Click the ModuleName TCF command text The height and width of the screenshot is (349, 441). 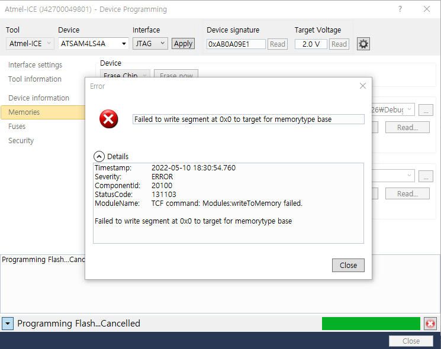point(227,203)
